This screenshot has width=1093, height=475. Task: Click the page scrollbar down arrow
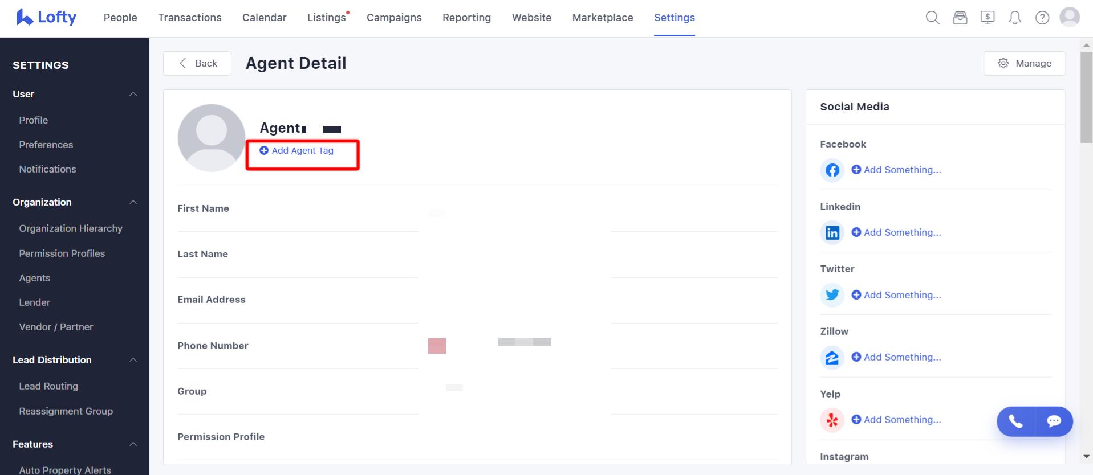coord(1086,457)
